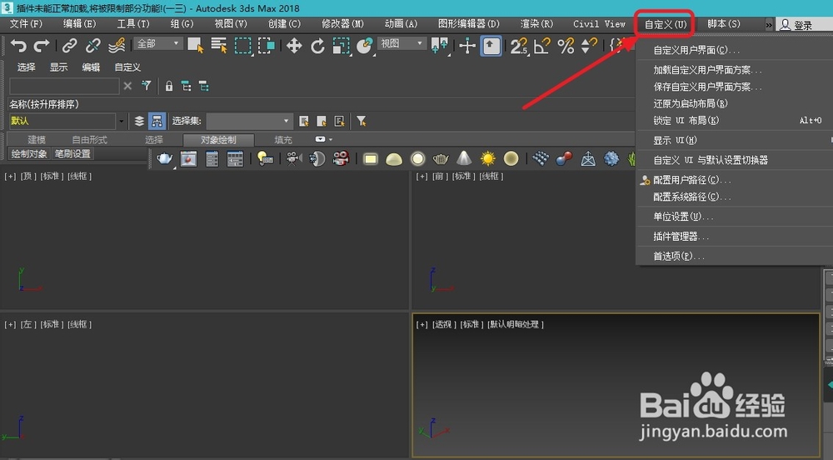Click the Select and Place icon

365,46
